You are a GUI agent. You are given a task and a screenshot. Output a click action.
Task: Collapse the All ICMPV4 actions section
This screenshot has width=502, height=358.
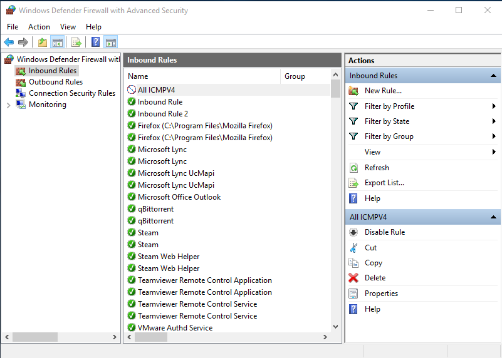(x=494, y=217)
